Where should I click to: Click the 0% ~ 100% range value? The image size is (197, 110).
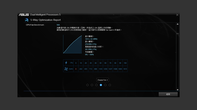[89, 55]
